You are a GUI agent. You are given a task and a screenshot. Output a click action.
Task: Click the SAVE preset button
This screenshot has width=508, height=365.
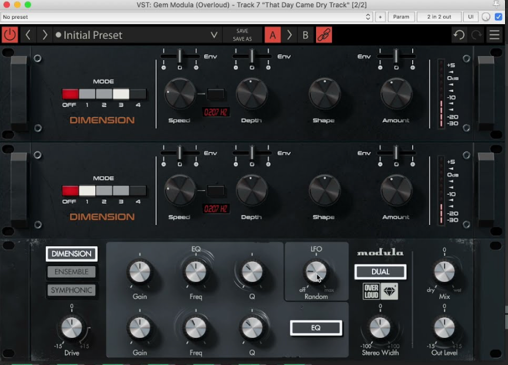tap(242, 31)
